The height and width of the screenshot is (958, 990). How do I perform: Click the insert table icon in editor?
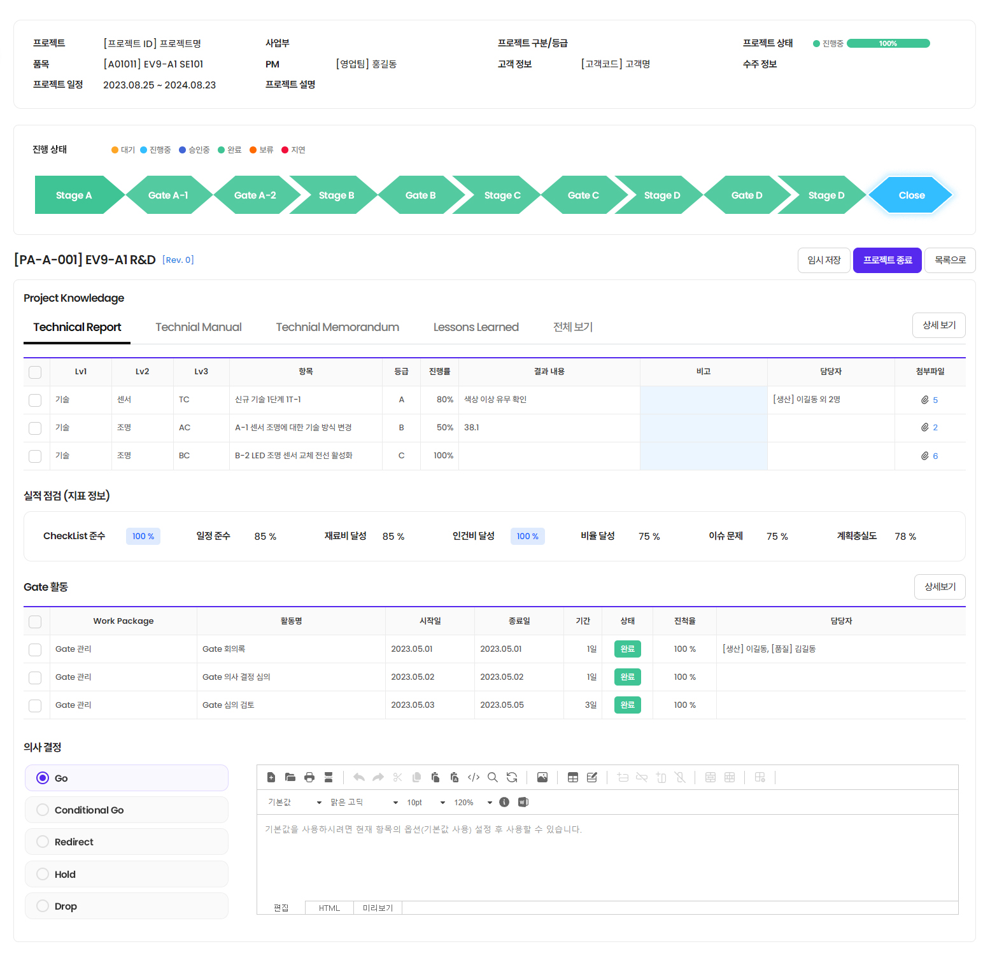click(x=573, y=777)
